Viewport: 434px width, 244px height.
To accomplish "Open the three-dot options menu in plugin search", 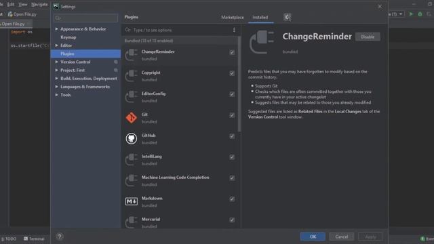I will [234, 30].
